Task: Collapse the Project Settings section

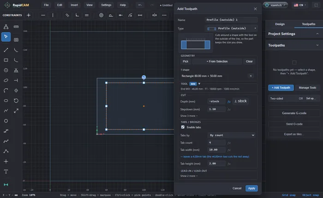Action: (x=317, y=34)
